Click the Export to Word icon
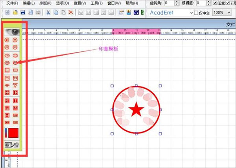Viewport: 236px width, 168px height. pos(136,12)
